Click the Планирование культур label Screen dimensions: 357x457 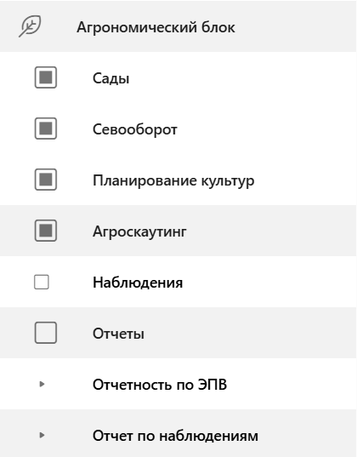[x=173, y=180]
